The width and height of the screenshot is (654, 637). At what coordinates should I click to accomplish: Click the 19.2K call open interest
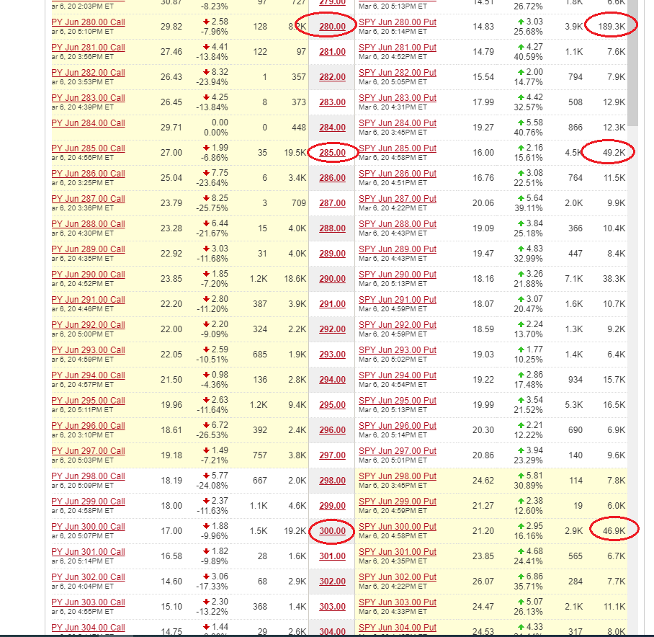pyautogui.click(x=295, y=530)
